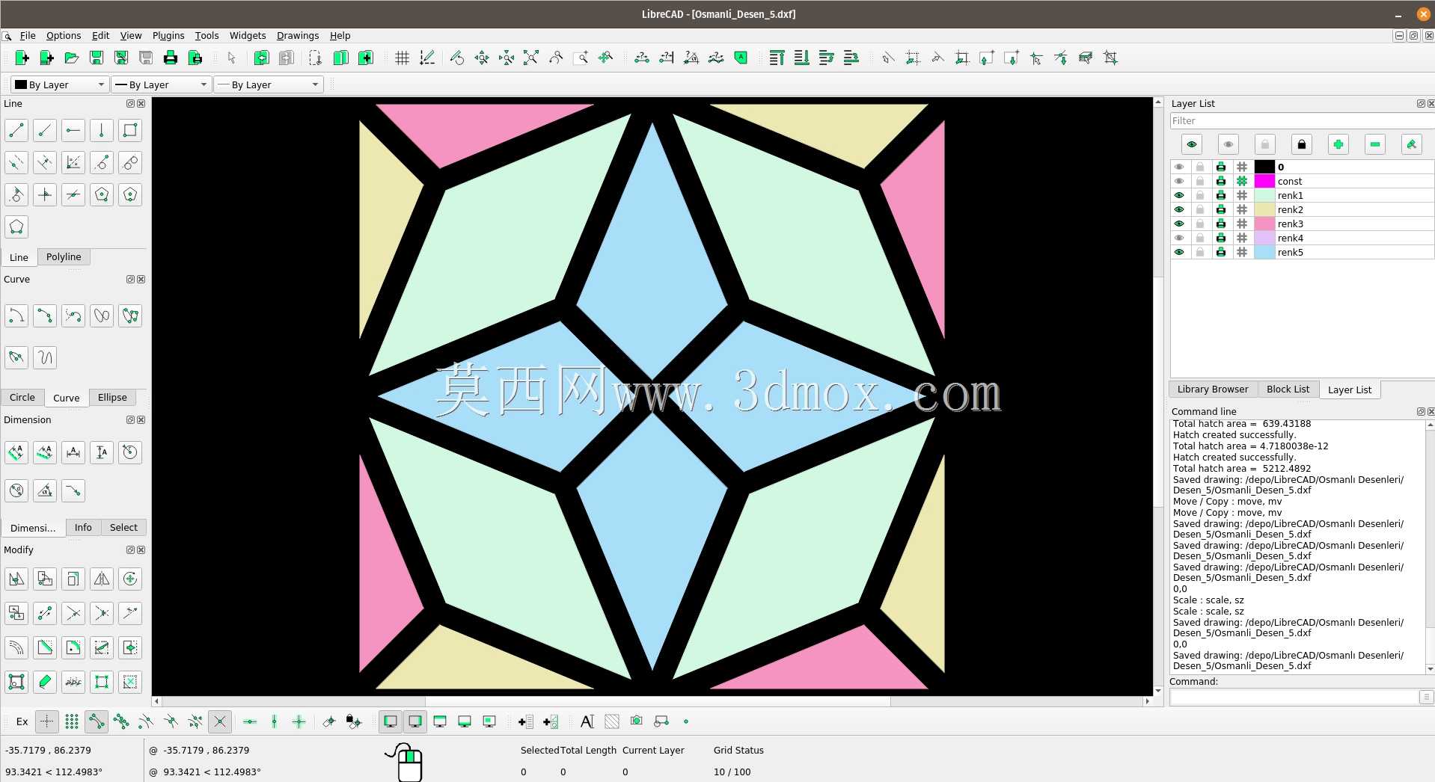Screen dimensions: 1435x782
Task: Click the Hide all layers eye icon
Action: [x=1229, y=144]
